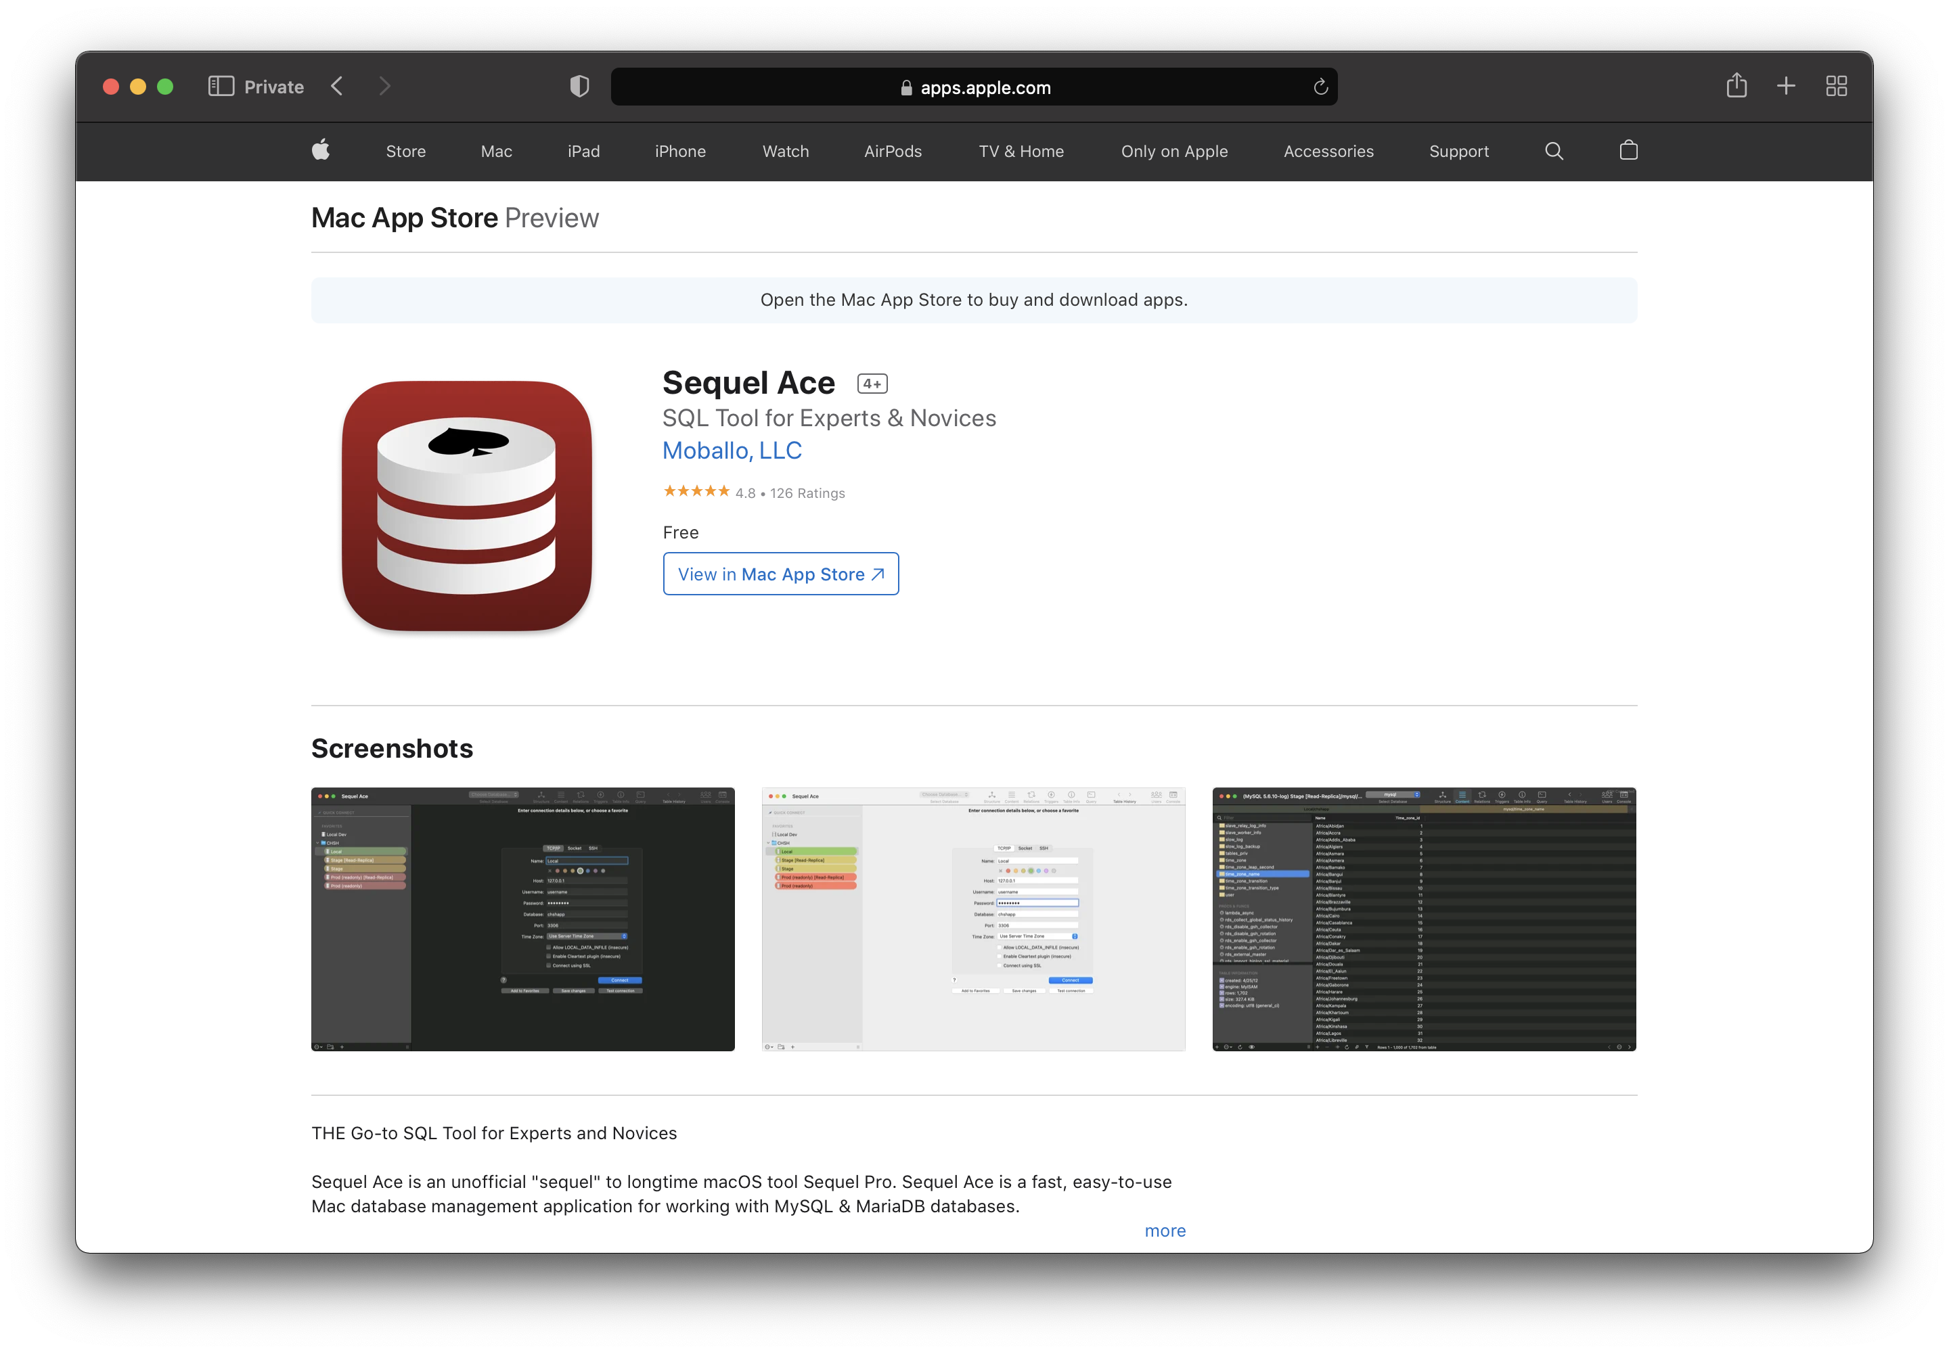This screenshot has width=1949, height=1353.
Task: Click the Sequel Ace title text
Action: [748, 383]
